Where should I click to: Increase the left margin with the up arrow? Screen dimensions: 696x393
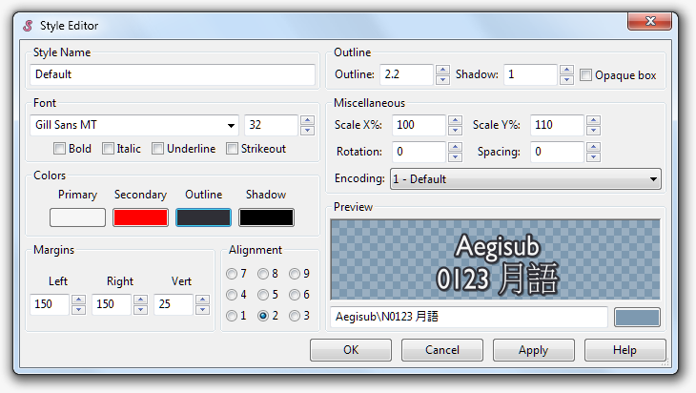coord(78,300)
